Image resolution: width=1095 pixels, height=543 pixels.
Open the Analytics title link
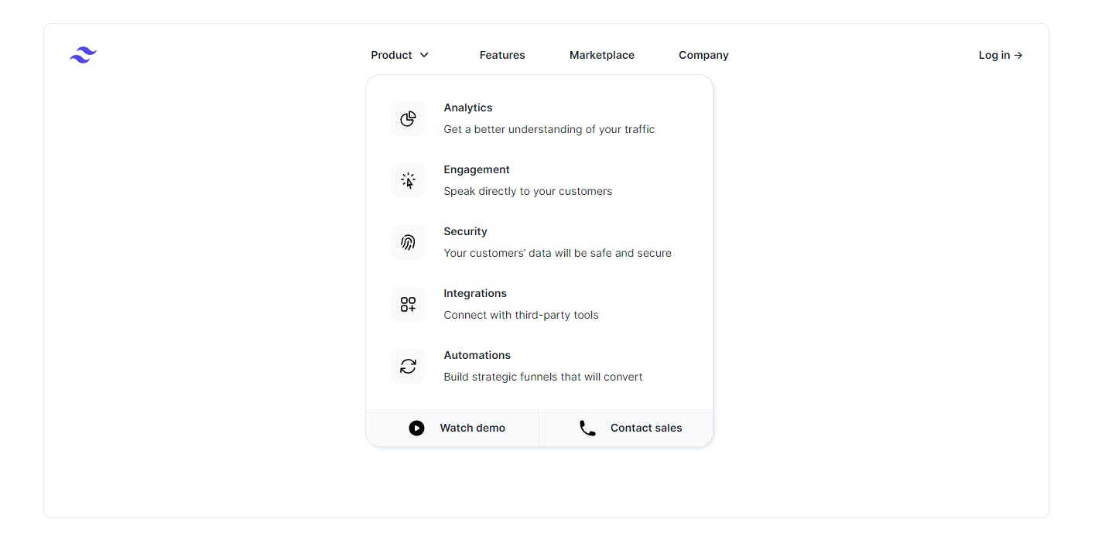[x=468, y=108]
